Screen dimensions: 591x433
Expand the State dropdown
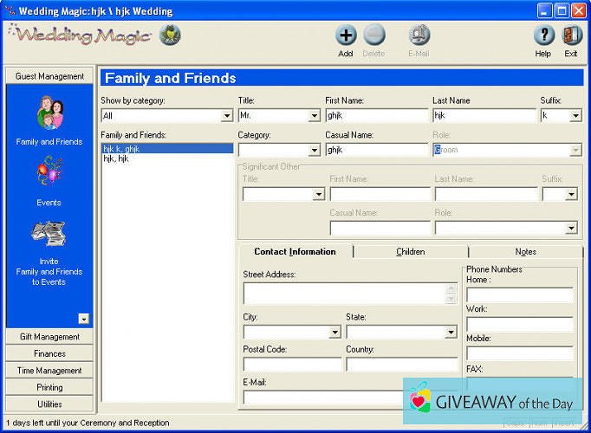451,332
